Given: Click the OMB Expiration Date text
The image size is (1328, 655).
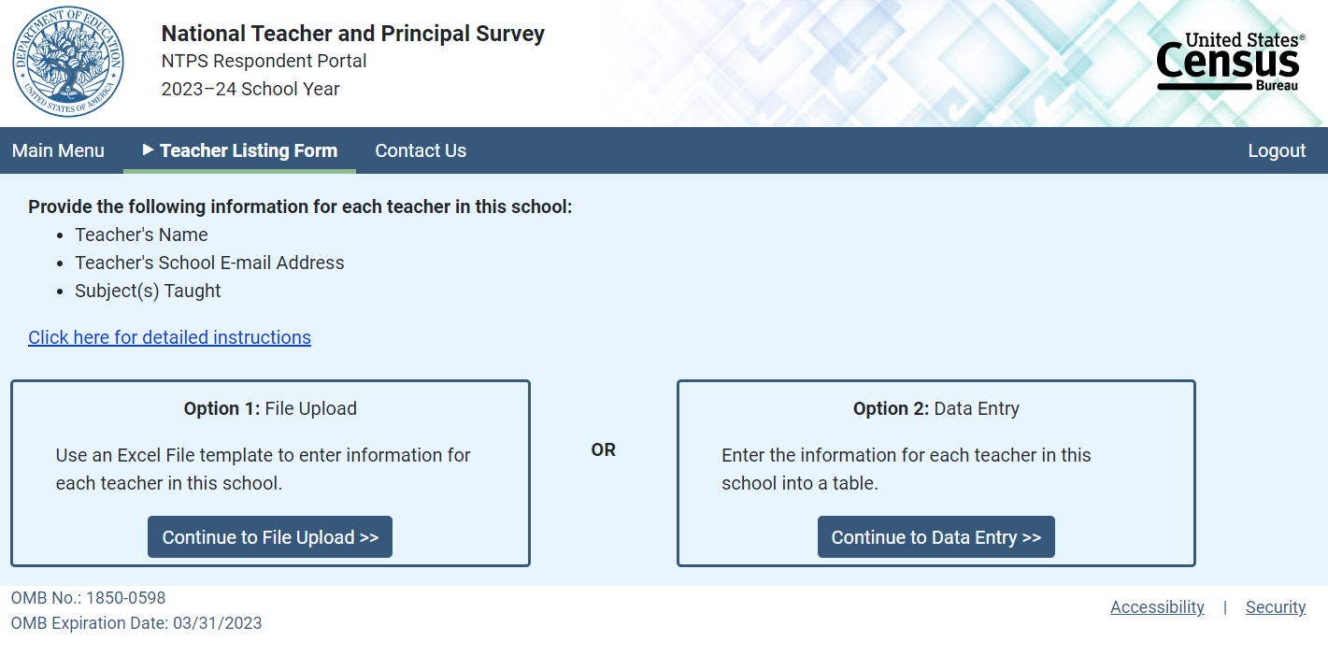Looking at the screenshot, I should [x=136, y=623].
